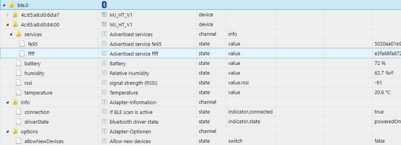Click state icon beside Temperature name
401x145 pixels.
coord(104,92)
